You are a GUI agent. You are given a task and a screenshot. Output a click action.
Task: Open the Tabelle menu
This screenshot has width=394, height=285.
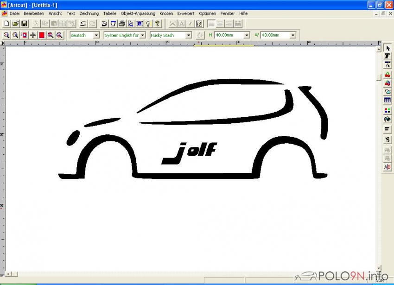click(110, 13)
